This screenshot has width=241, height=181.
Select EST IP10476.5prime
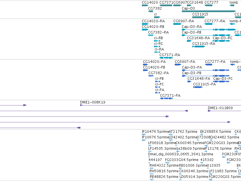pos(144,134)
